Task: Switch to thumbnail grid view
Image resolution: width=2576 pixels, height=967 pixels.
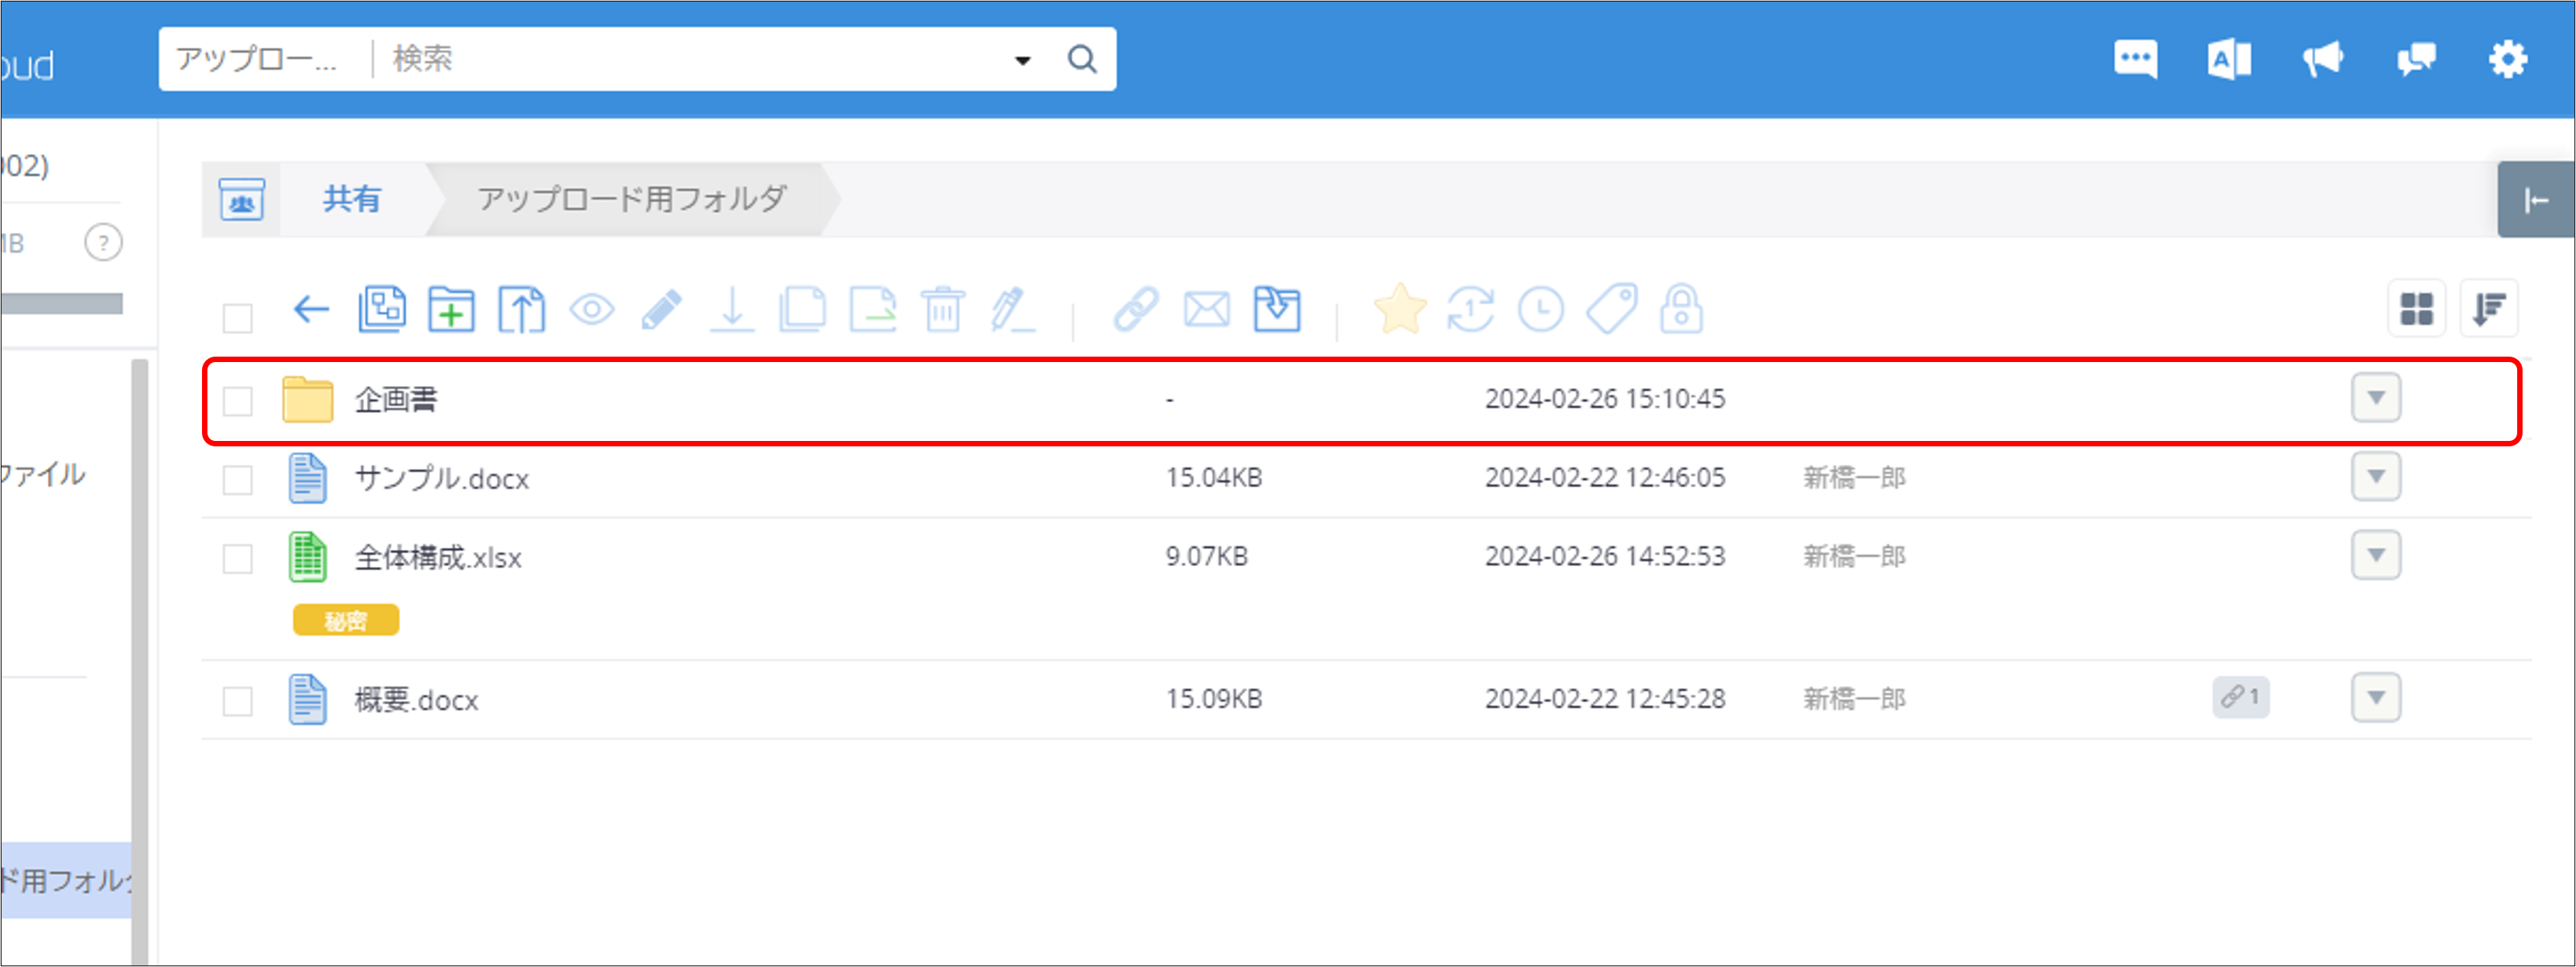Action: pyautogui.click(x=2416, y=309)
